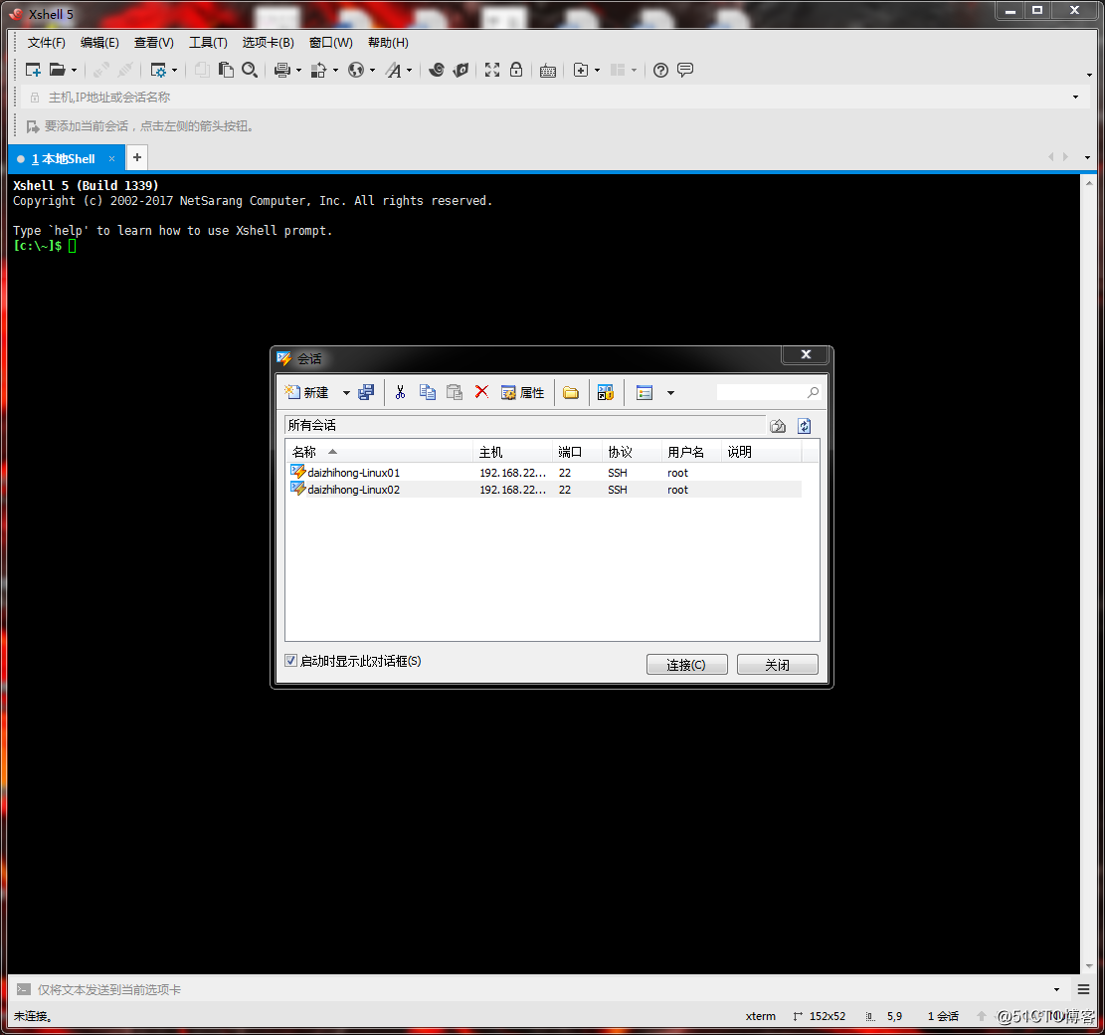Click the session search field in dialog
Screen dimensions: 1105x1035
click(x=768, y=392)
